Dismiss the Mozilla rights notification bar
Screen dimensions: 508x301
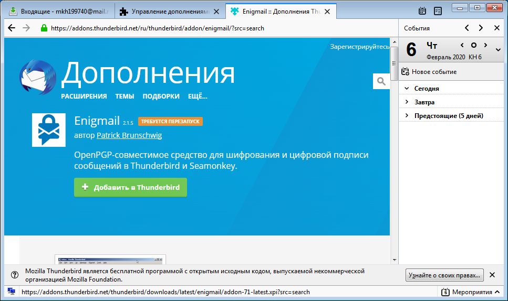pyautogui.click(x=492, y=275)
